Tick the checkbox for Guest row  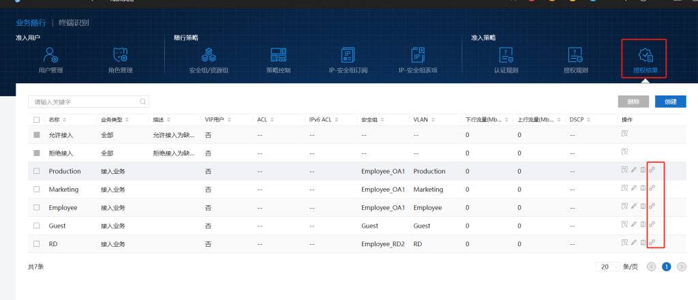tap(37, 225)
